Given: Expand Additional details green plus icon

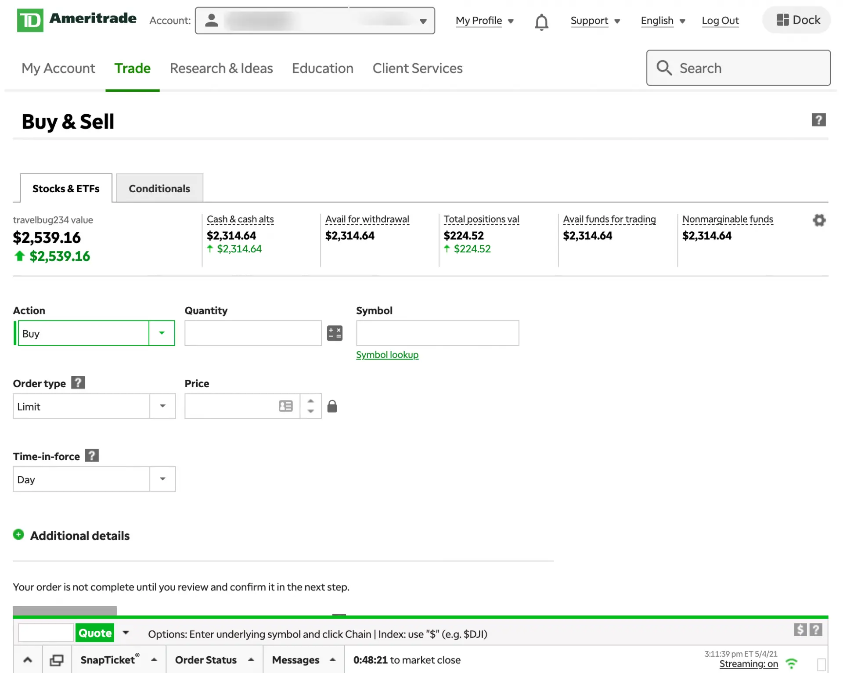Looking at the screenshot, I should [x=18, y=534].
